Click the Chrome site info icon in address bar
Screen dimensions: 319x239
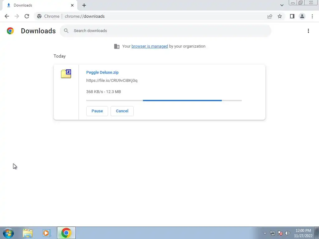pyautogui.click(x=39, y=16)
